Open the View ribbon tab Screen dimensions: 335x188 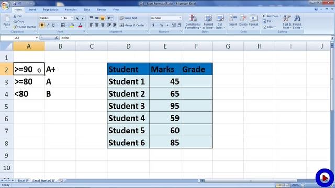[x=116, y=10]
